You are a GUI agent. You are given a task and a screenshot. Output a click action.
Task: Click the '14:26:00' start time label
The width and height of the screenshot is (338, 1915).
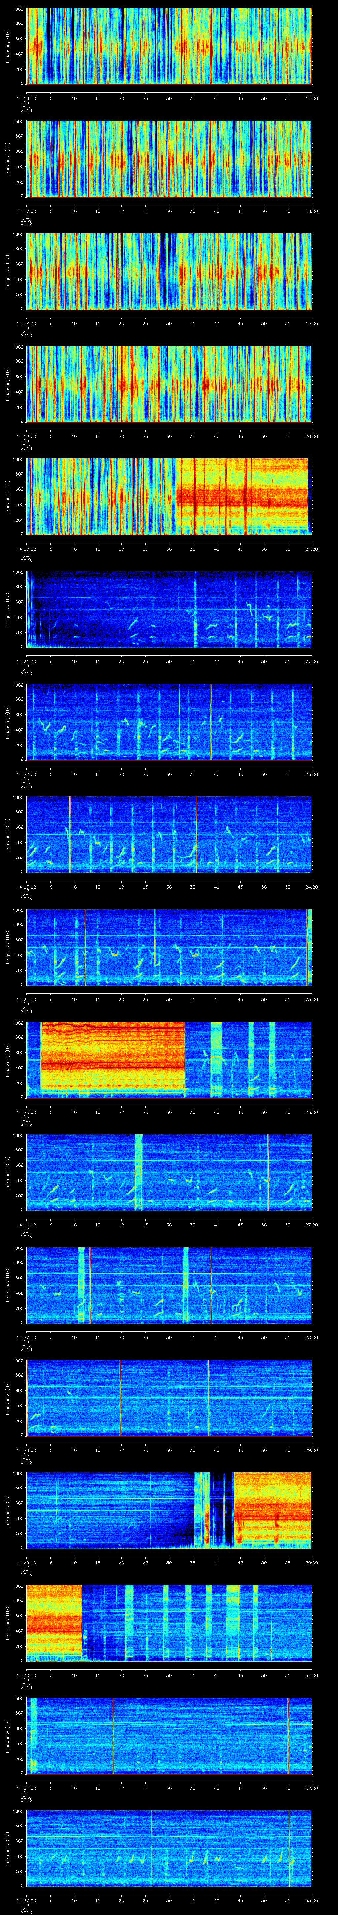[27, 1225]
